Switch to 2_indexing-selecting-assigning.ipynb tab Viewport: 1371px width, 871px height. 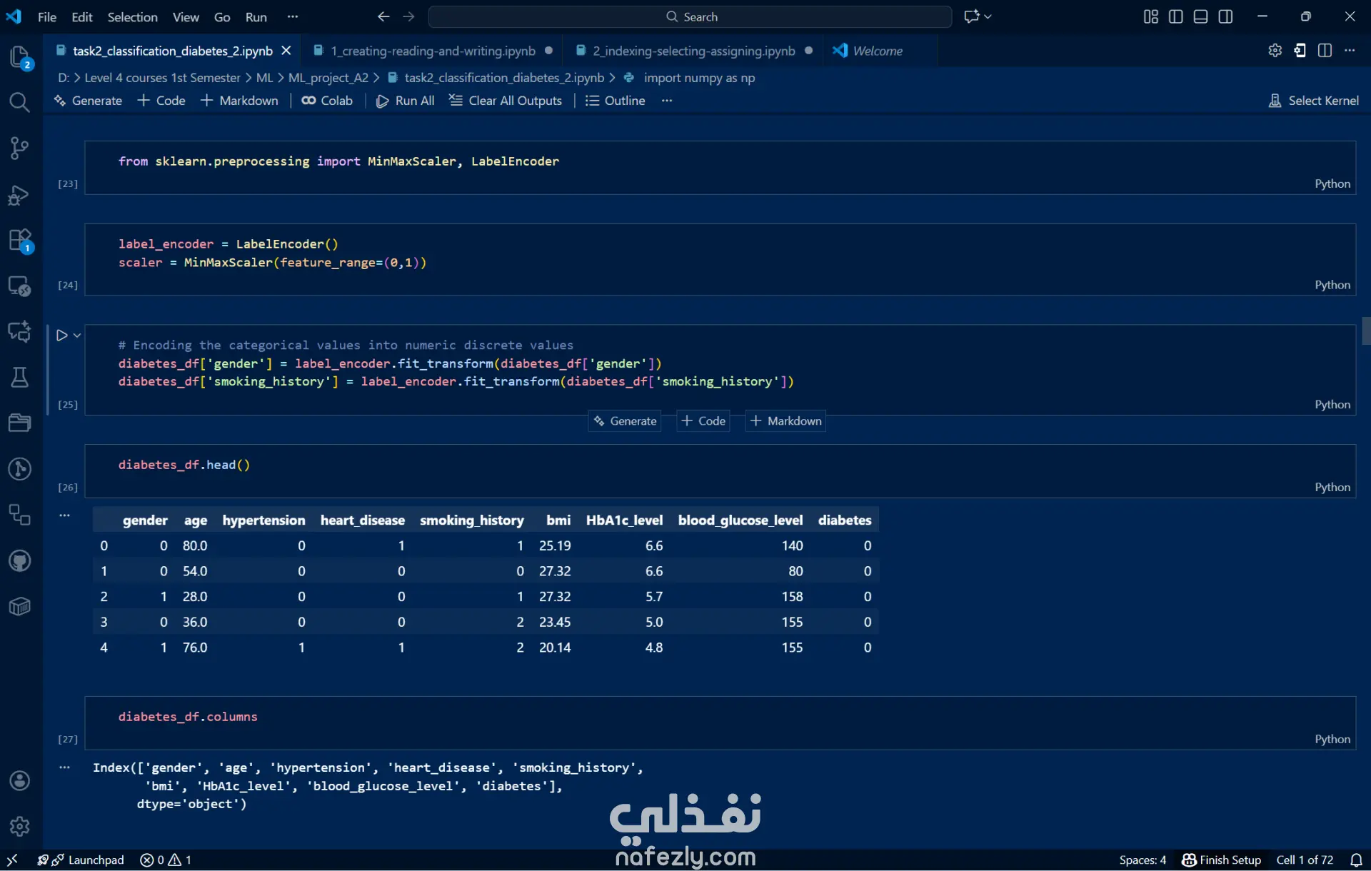[x=693, y=51]
